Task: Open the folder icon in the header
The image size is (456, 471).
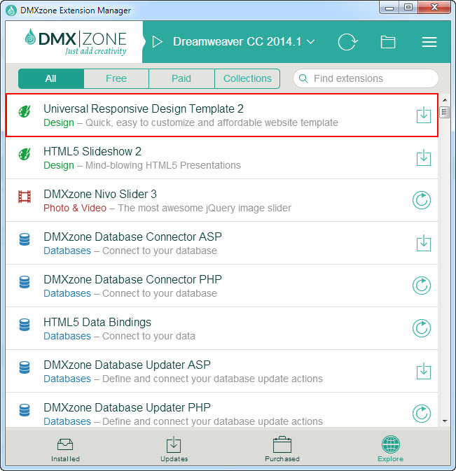Action: 388,42
